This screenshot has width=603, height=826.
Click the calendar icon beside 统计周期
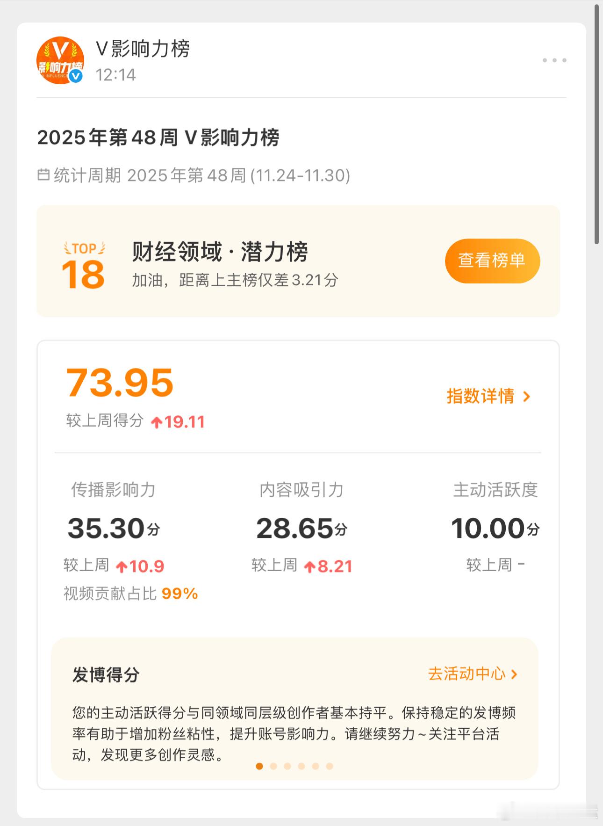43,175
